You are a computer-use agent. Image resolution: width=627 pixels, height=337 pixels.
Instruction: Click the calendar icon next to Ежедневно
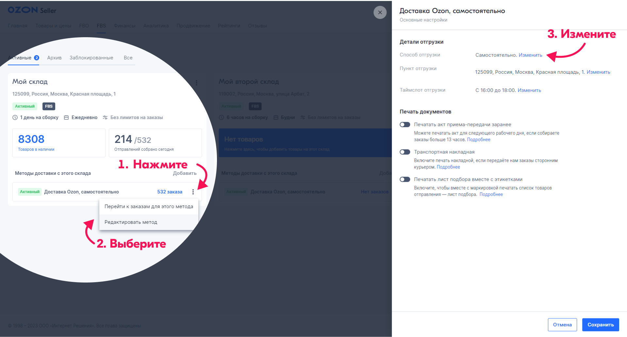[66, 117]
